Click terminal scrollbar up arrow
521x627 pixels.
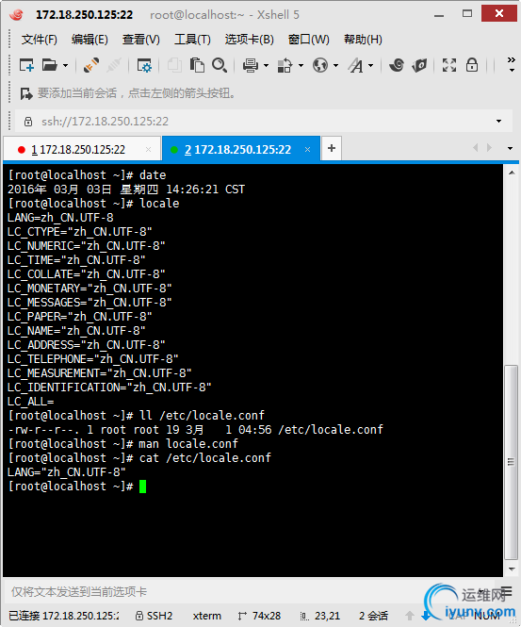pyautogui.click(x=512, y=173)
